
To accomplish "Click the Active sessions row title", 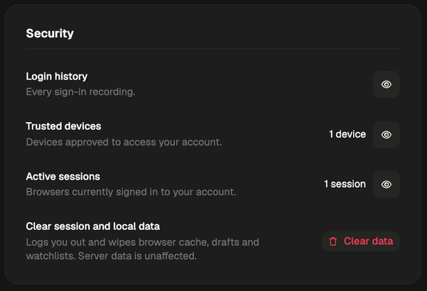I will 63,177.
